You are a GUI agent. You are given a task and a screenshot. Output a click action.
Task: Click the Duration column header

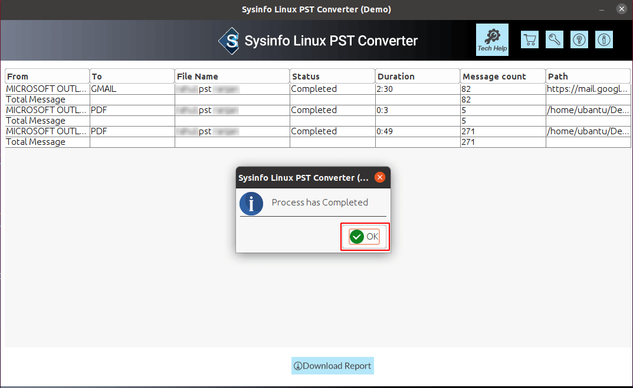pos(418,76)
